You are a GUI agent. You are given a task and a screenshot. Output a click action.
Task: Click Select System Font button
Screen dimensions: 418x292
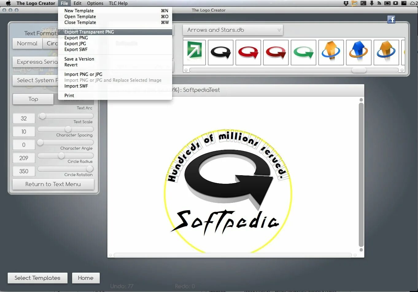[35, 81]
